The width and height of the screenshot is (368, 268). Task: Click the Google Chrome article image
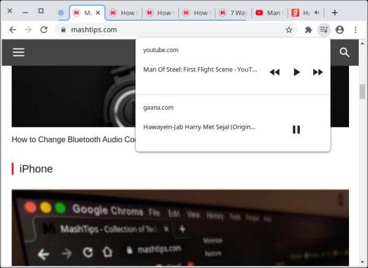tap(180, 228)
